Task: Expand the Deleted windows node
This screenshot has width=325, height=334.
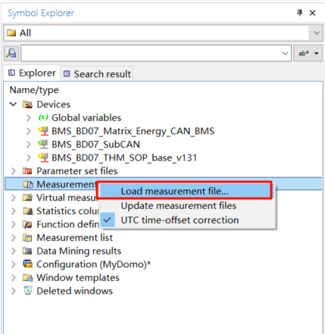Action: pos(14,291)
